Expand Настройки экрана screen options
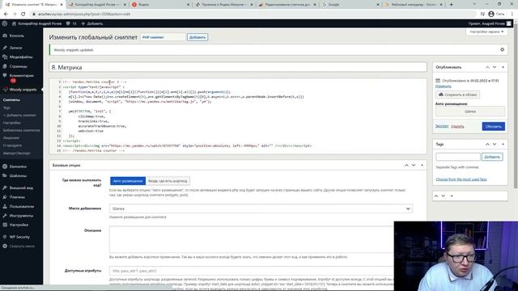The height and width of the screenshot is (291, 518). pos(486,32)
